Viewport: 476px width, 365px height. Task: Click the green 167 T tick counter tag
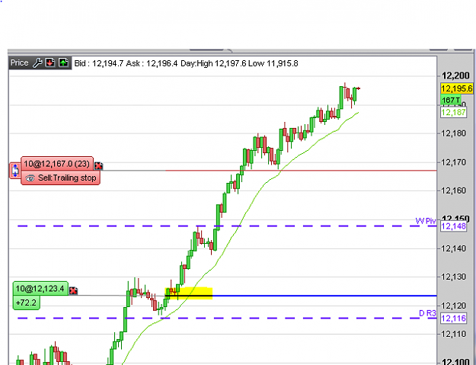(x=451, y=100)
